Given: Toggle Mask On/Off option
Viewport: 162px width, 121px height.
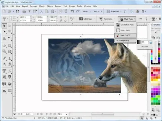Looking at the screenshot, I should [x=125, y=35].
